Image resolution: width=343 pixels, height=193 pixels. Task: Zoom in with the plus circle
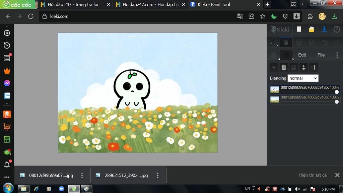click(x=299, y=42)
